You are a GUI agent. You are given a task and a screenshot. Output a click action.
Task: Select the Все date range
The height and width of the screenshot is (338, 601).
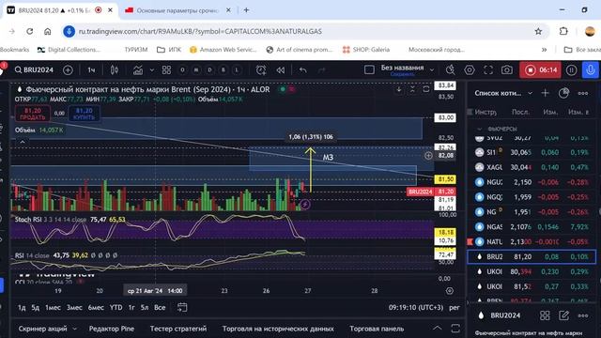click(160, 307)
